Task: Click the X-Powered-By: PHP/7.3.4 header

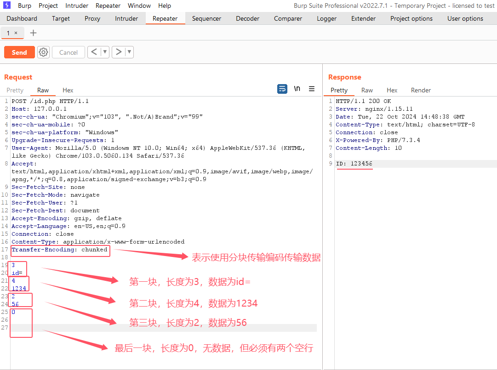Action: tap(378, 140)
